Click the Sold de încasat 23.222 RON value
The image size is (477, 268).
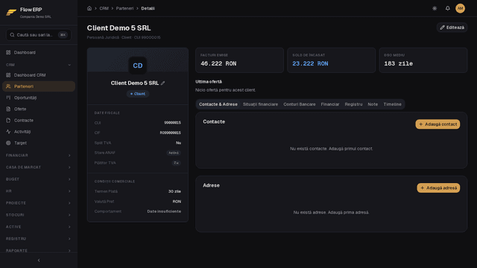[310, 63]
